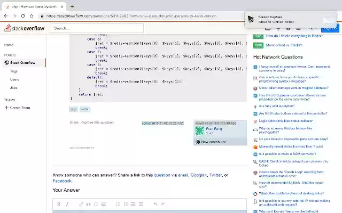The width and height of the screenshot is (342, 213).
Task: Open Is it possible to make a ROM converter?
Action: click(287, 154)
